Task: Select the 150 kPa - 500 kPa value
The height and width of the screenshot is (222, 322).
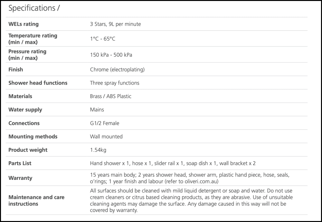Action: coord(111,55)
